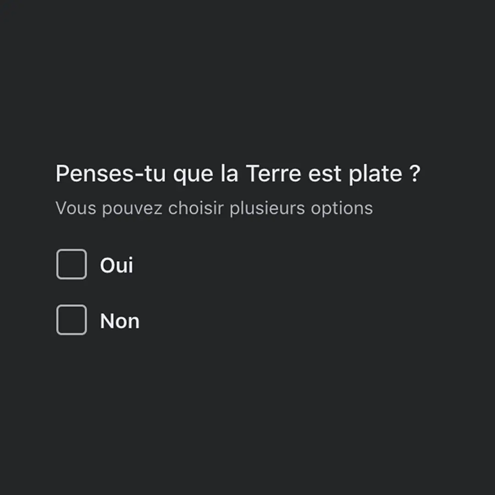Click the question mark ending the title

415,173
